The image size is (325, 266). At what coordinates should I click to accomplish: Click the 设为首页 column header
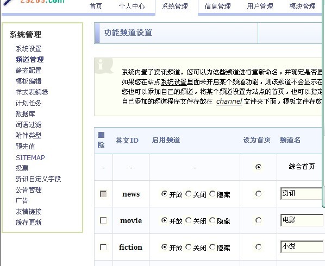tap(257, 140)
